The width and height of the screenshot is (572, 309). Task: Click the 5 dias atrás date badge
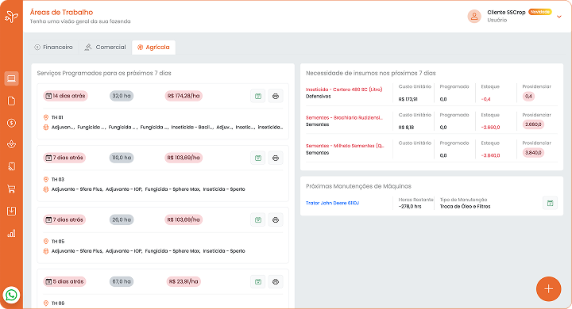(64, 282)
